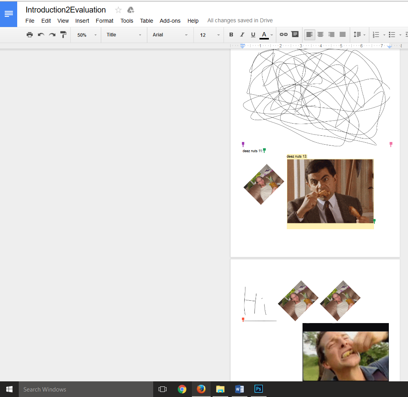Open the 50% zoom dropdown
Image resolution: width=408 pixels, height=397 pixels.
point(87,35)
